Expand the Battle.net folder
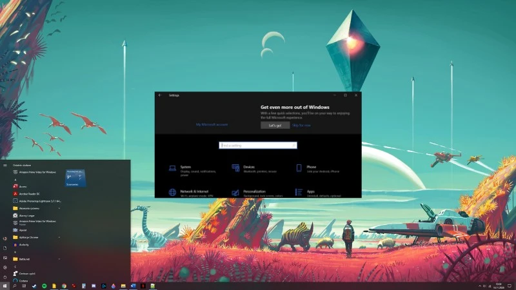 tap(36, 259)
